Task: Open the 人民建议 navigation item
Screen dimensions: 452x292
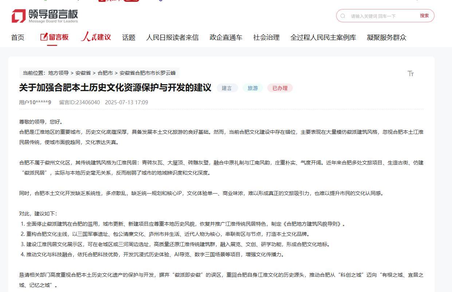Action: click(x=96, y=37)
